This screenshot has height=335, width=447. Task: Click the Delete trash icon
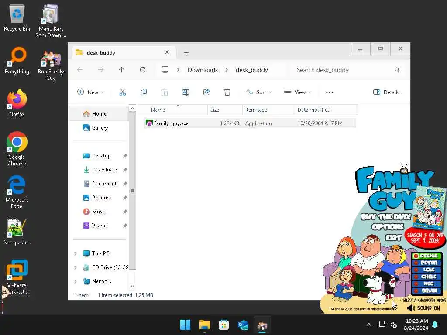[227, 92]
